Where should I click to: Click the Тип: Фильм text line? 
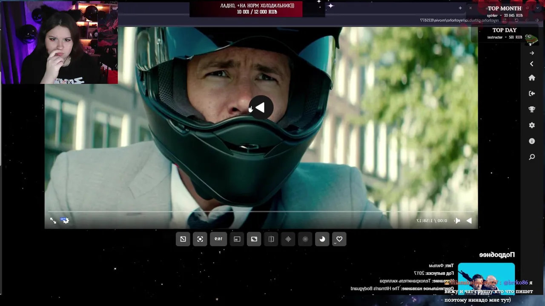coord(441,266)
